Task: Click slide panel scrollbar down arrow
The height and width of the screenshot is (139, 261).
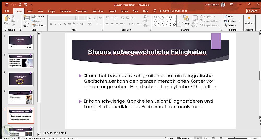Action: 39,134
